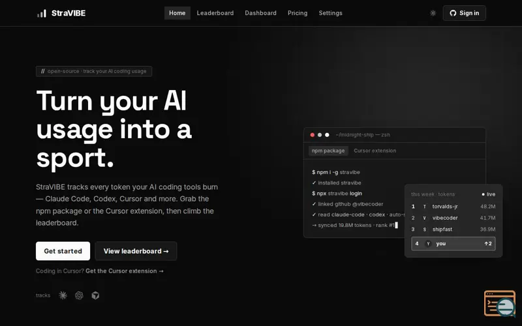
Task: Follow the Get the Cursor extension link
Action: coord(125,271)
